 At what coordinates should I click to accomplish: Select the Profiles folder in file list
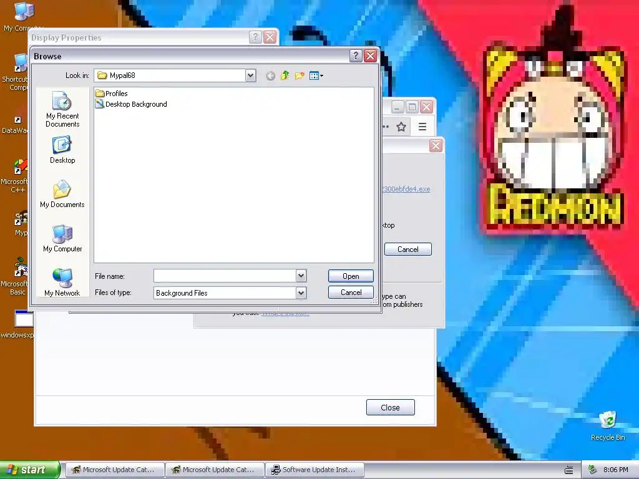[111, 94]
